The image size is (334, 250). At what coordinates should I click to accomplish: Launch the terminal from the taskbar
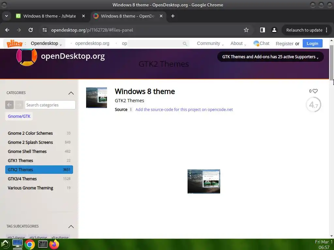click(43, 244)
